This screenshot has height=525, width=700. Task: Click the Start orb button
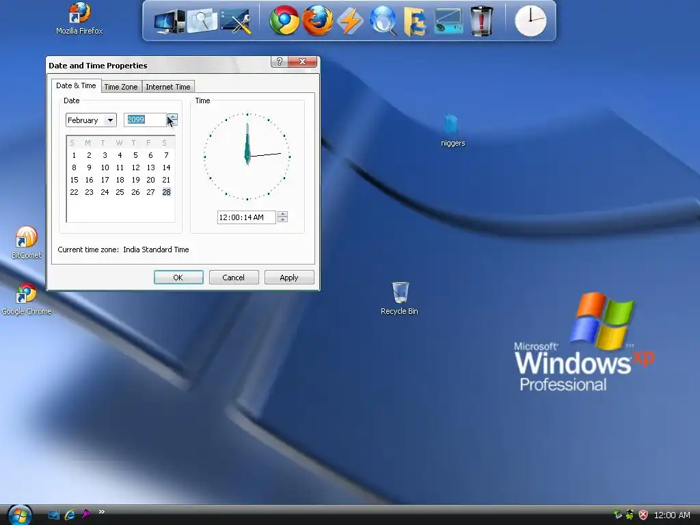coord(20,515)
